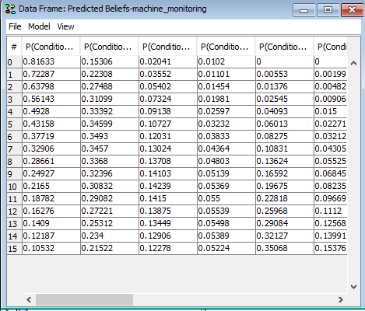
Task: Select the cell containing 0.81633
Action: 51,62
